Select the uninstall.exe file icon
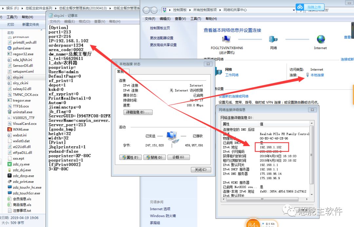The width and height of the screenshot is (354, 227). pyautogui.click(x=10, y=112)
